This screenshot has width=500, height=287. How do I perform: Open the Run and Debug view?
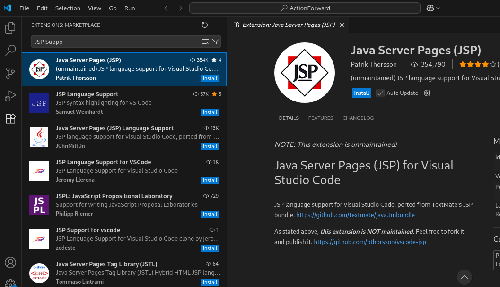(10, 96)
